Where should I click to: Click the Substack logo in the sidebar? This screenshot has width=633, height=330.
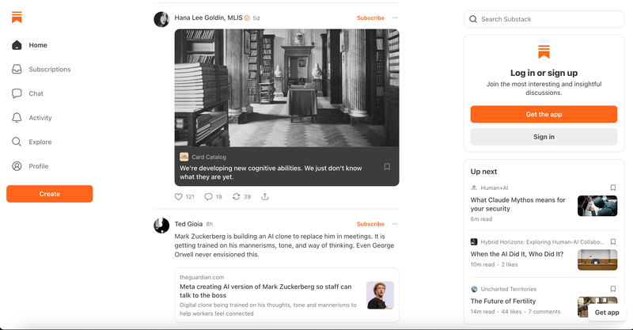click(x=17, y=17)
